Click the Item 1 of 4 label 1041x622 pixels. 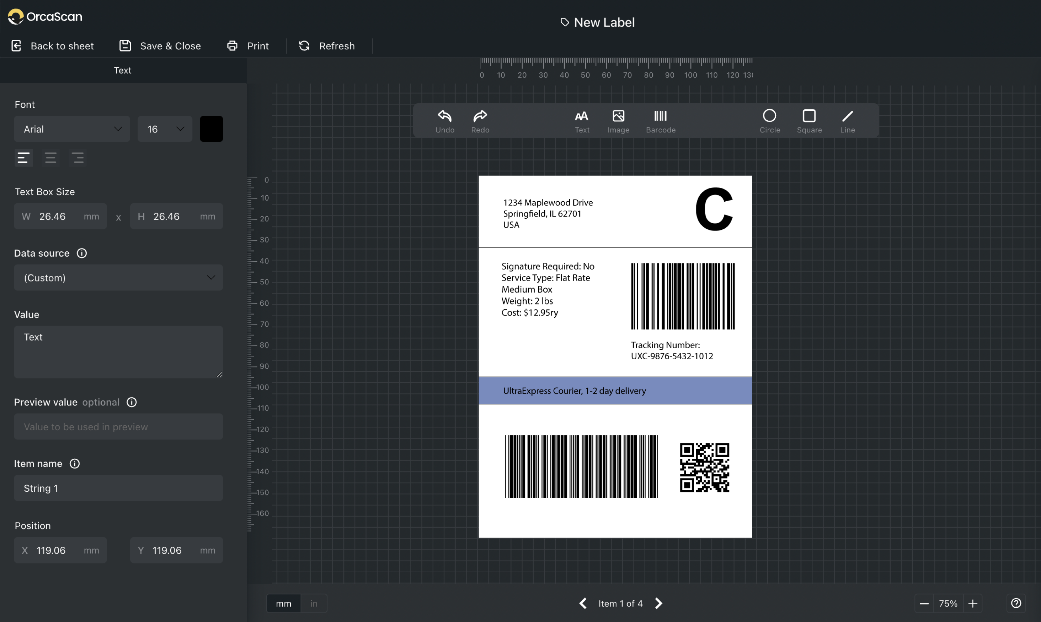(x=620, y=603)
